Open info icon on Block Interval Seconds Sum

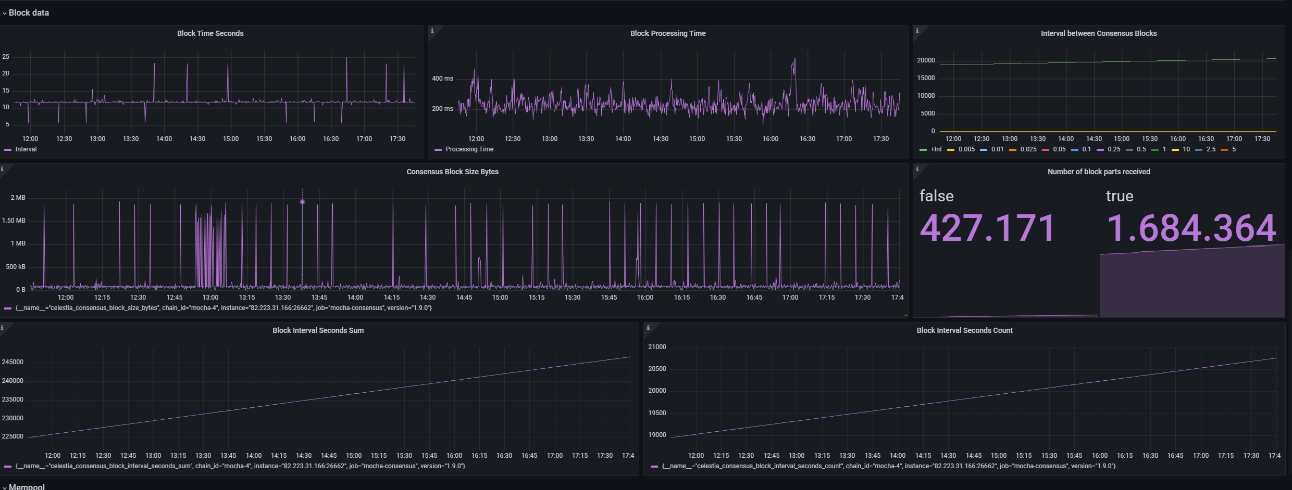click(2, 328)
